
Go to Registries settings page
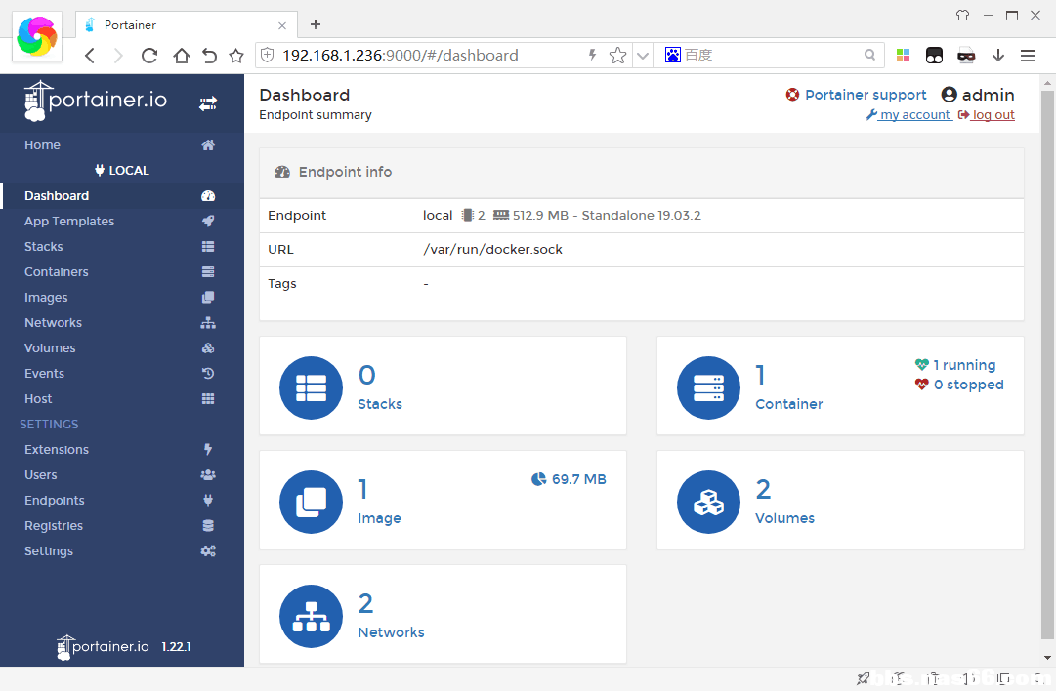coord(54,526)
